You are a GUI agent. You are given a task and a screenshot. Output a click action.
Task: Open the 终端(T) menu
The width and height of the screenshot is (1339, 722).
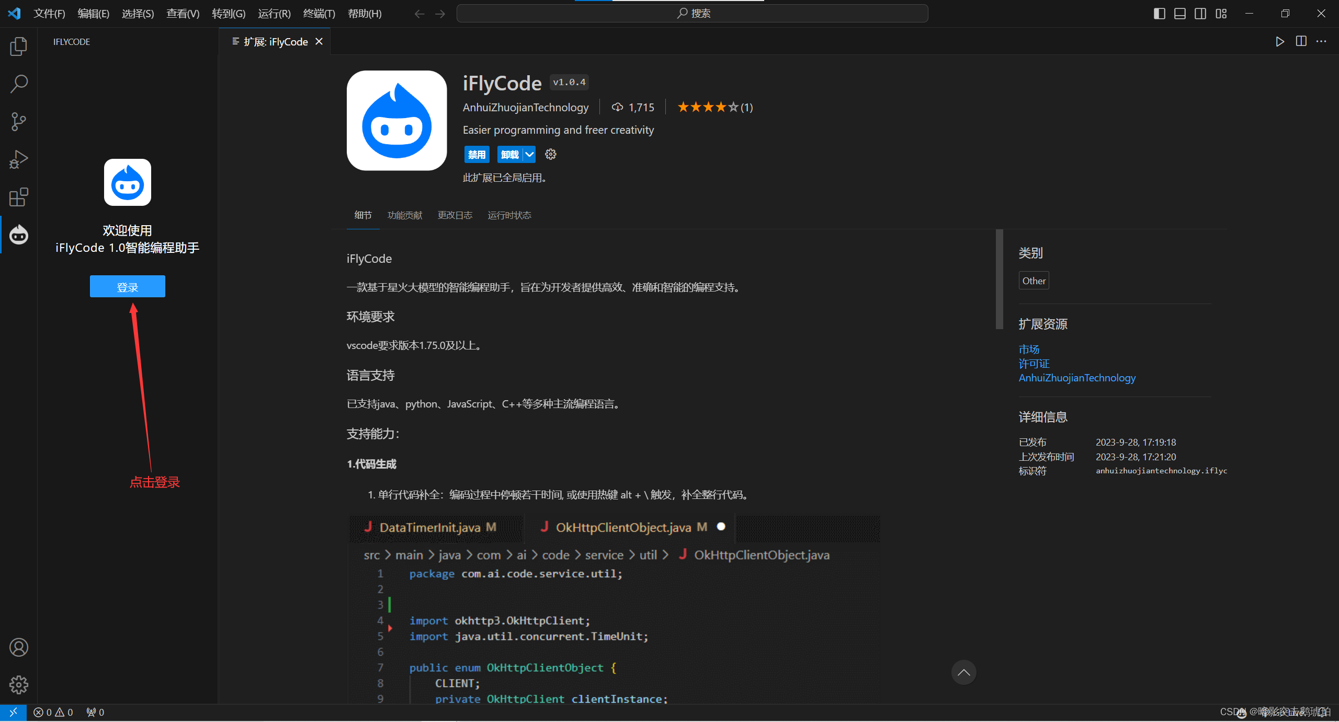tap(319, 14)
